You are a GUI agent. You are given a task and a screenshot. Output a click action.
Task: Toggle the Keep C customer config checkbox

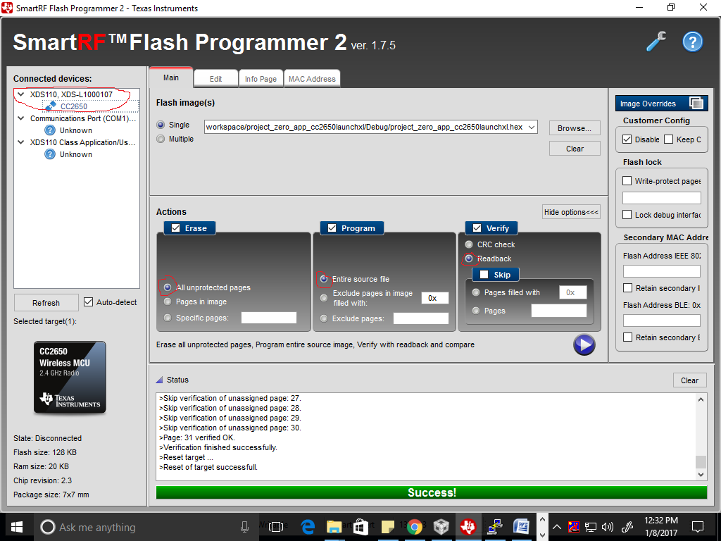(x=669, y=139)
